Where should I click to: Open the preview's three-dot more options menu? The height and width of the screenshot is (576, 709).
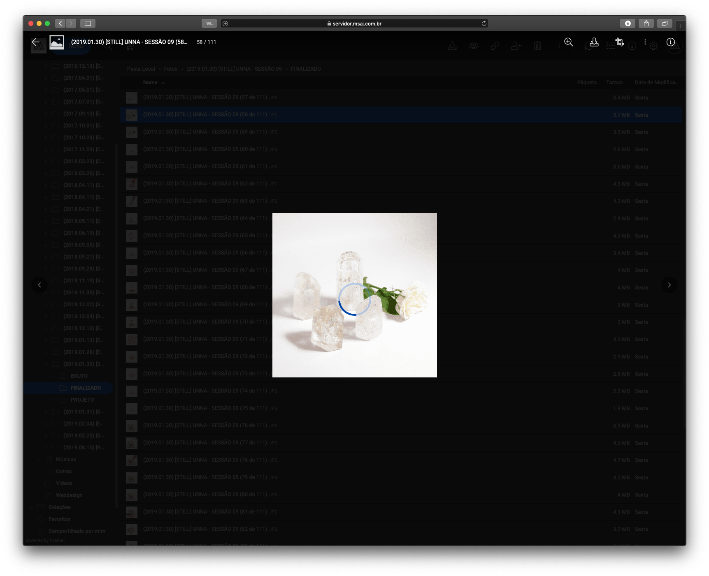(x=645, y=42)
